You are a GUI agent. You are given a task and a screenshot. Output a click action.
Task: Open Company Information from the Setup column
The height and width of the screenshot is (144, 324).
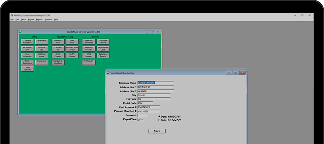pos(27,42)
